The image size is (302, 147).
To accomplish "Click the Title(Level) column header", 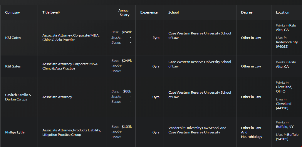I will tap(51, 12).
